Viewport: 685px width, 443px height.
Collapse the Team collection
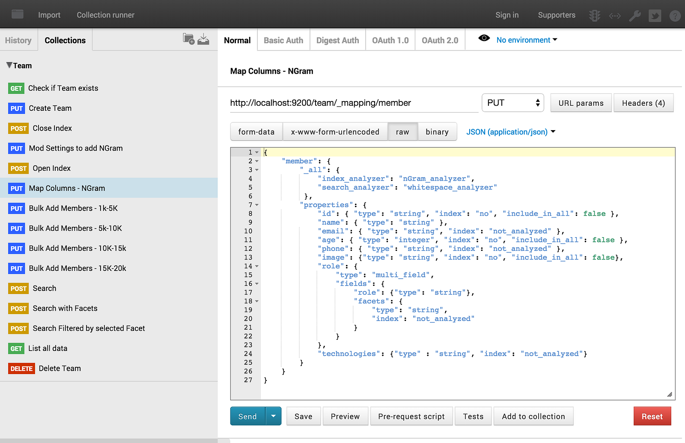(x=9, y=65)
